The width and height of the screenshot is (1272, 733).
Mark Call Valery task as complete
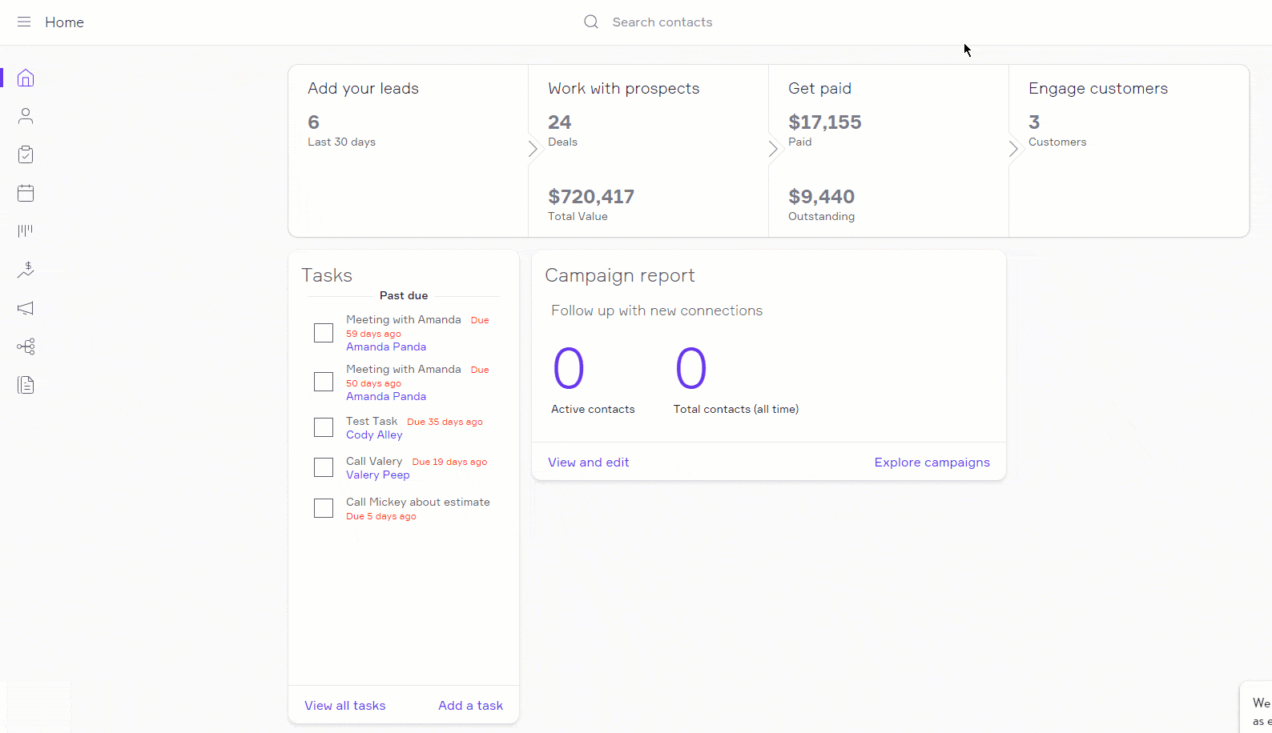tap(324, 467)
